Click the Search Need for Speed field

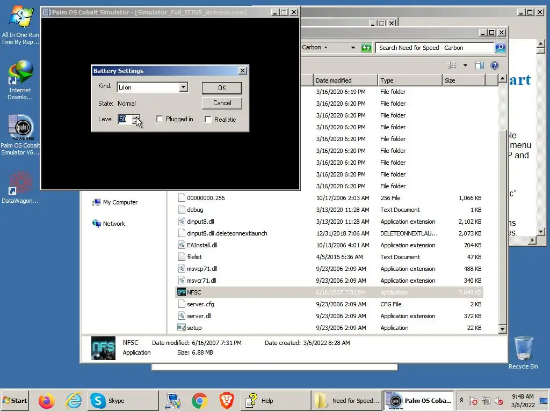click(435, 48)
